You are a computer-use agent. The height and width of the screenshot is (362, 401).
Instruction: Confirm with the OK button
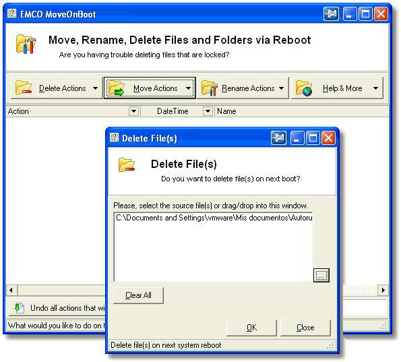(x=251, y=328)
